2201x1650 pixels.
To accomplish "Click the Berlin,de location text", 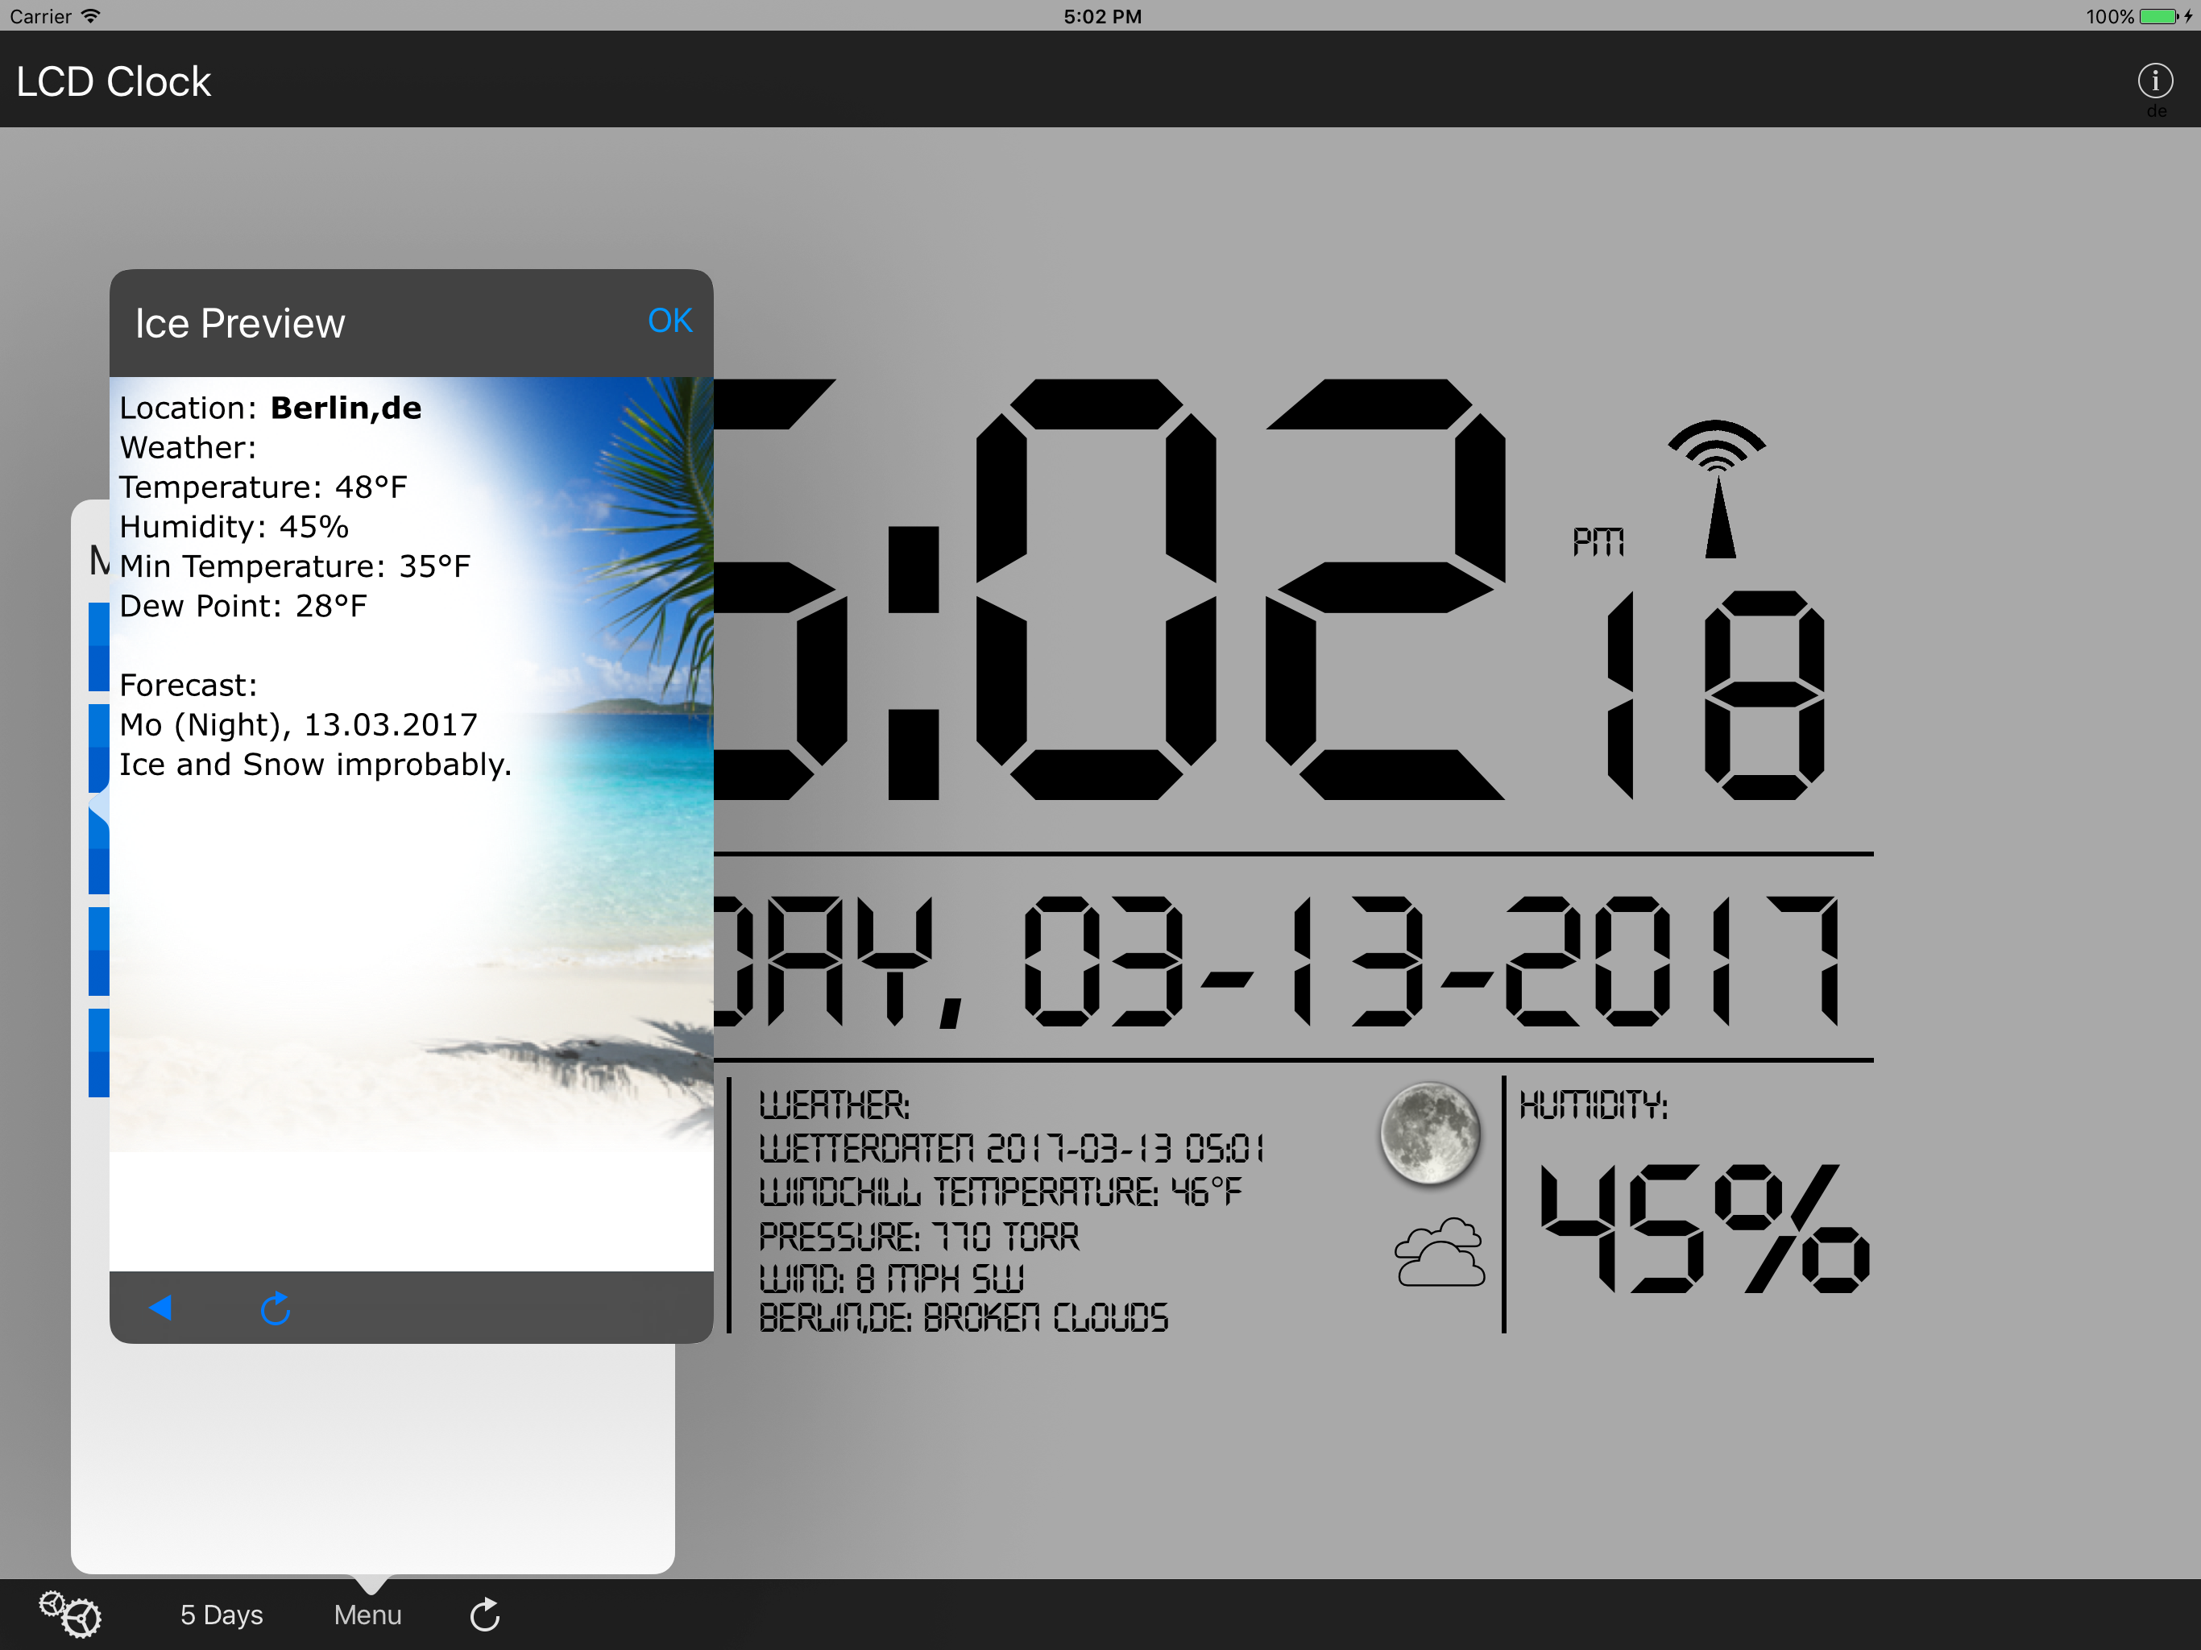I will point(346,408).
